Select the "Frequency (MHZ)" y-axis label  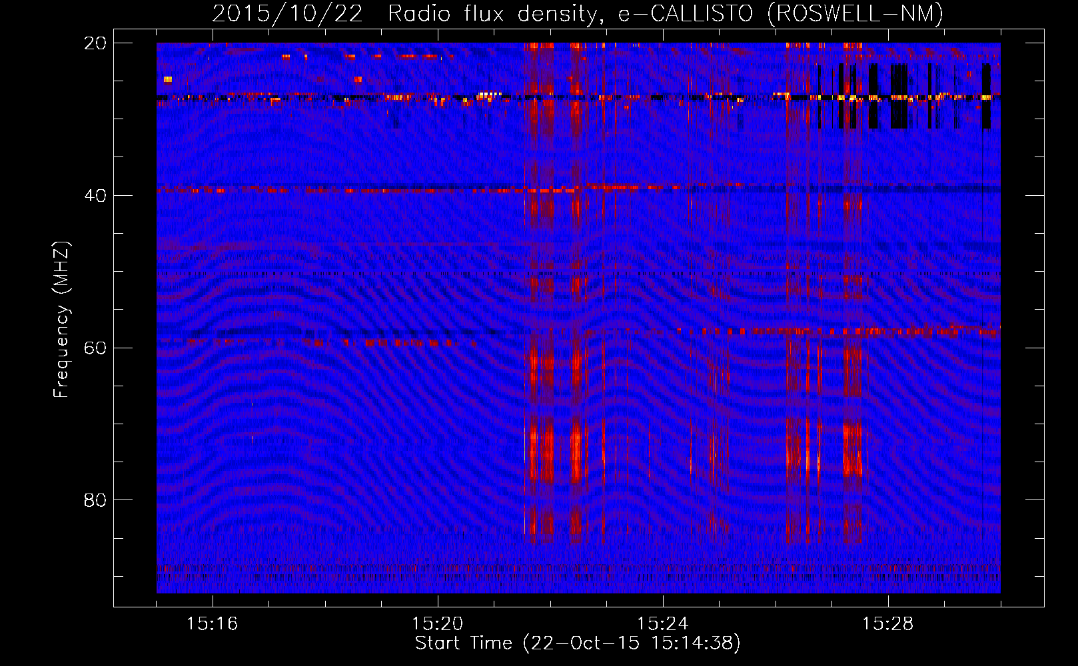(x=61, y=320)
